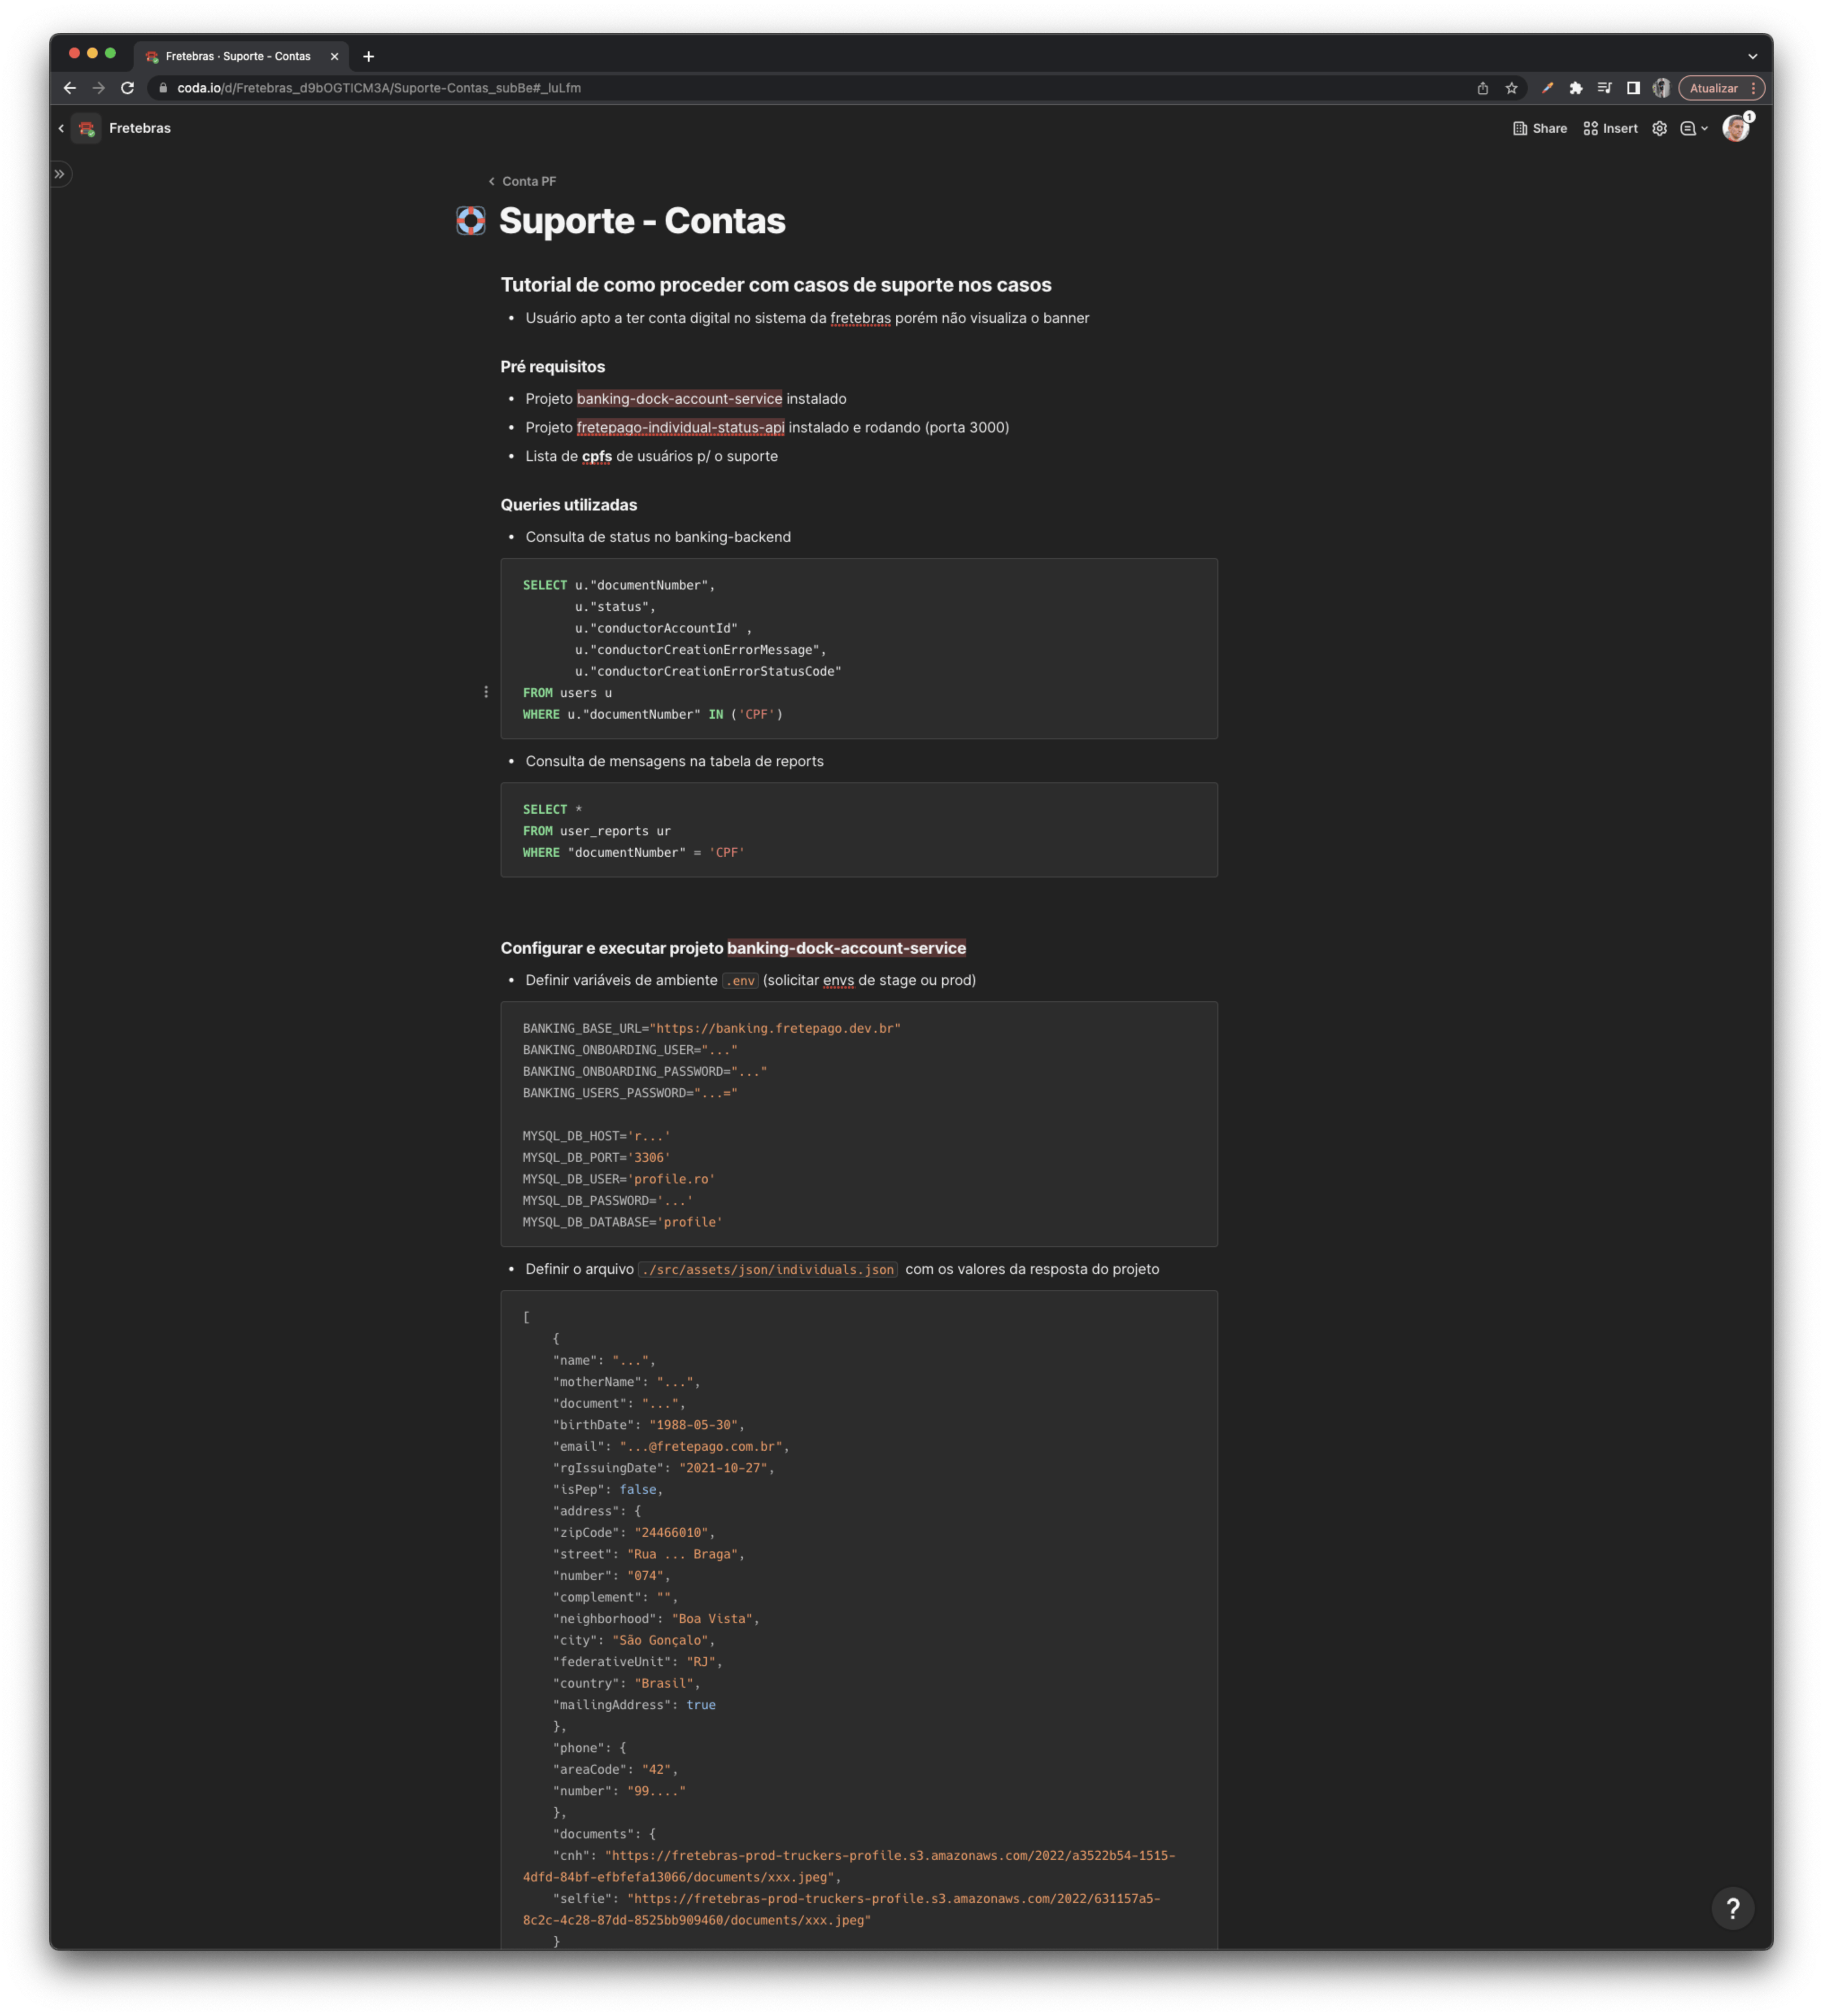Reload the page

pos(127,88)
